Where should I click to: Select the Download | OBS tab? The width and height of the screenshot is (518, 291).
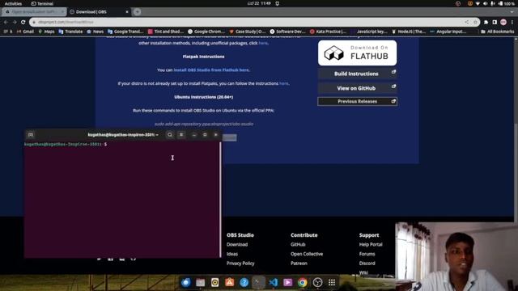99,12
